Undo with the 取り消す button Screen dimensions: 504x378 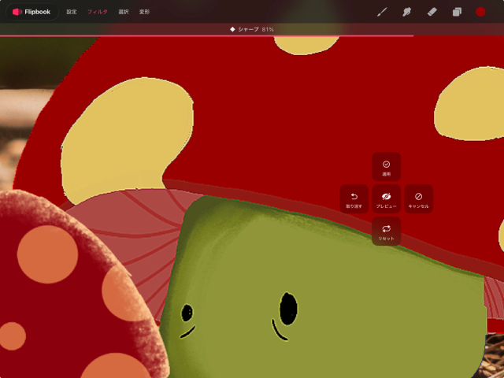354,199
